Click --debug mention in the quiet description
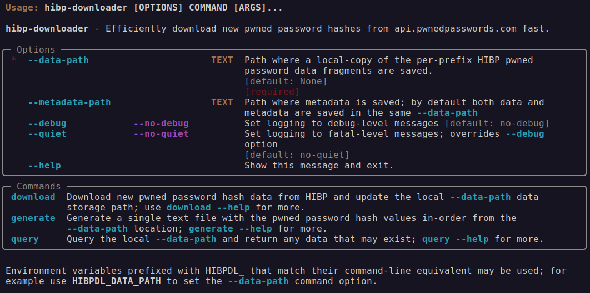This screenshot has height=293, width=590. pos(525,133)
